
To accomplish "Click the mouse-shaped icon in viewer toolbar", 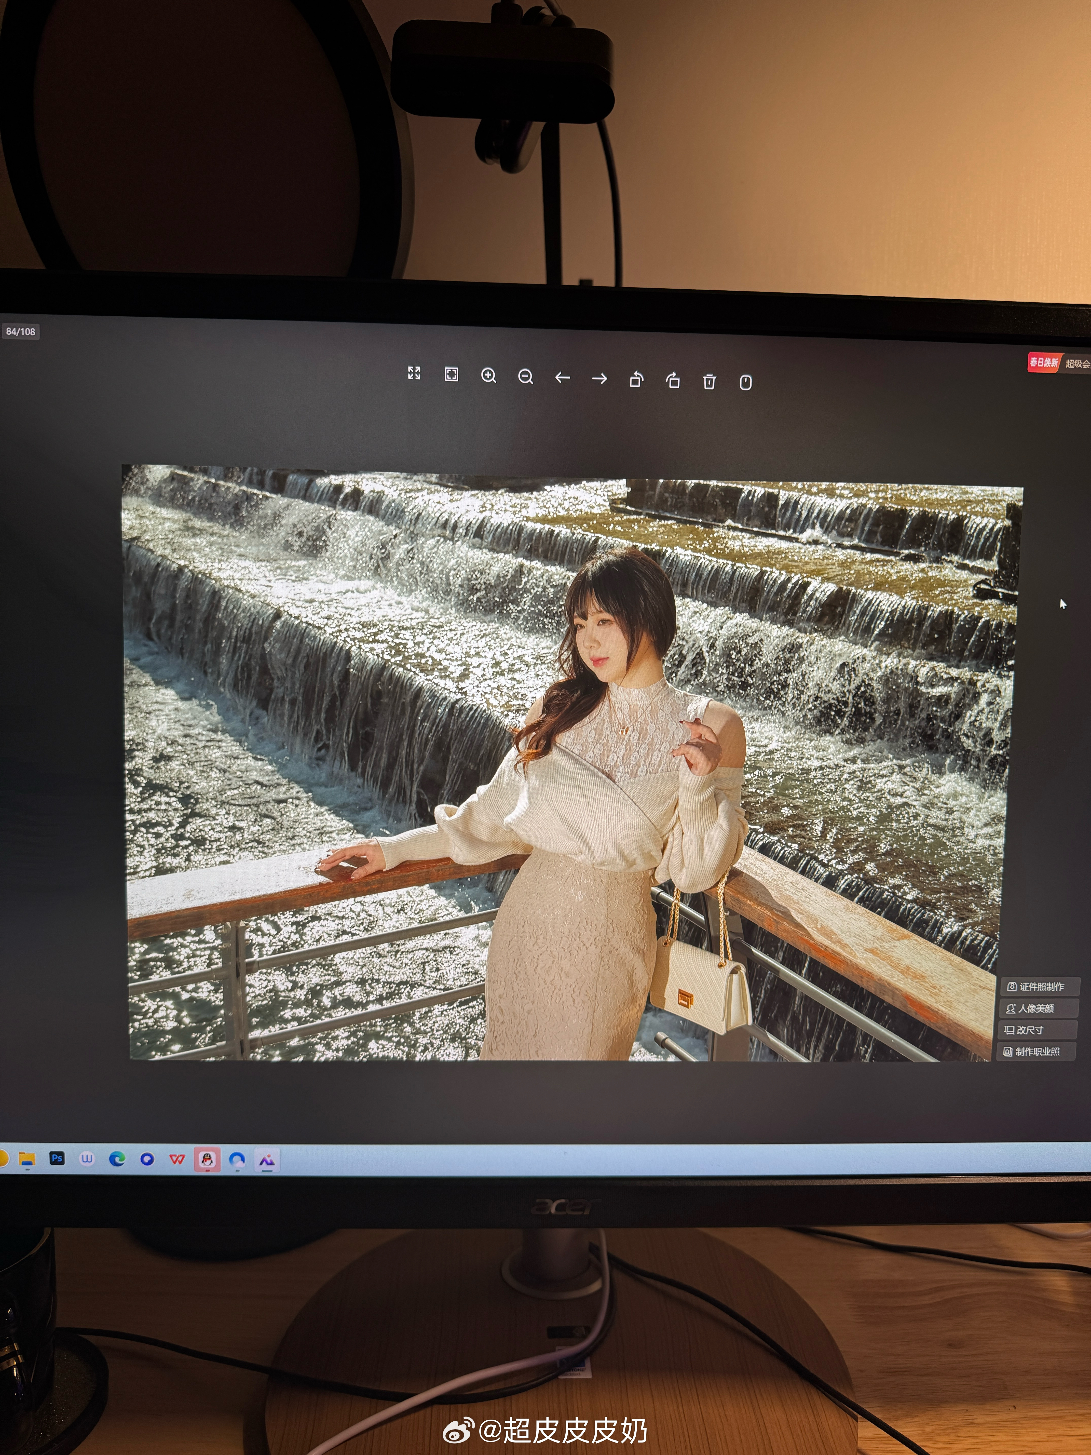I will tap(745, 383).
